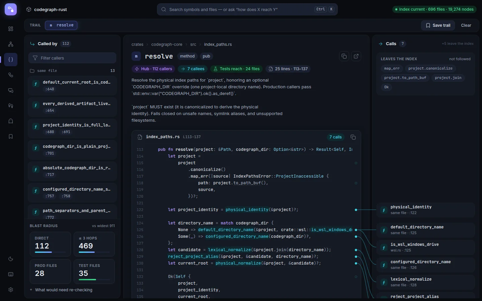Screen dimensions: 482x301
Task: Open callee is_wsl_windows_drive in wsl.rs
Action: (x=426, y=247)
